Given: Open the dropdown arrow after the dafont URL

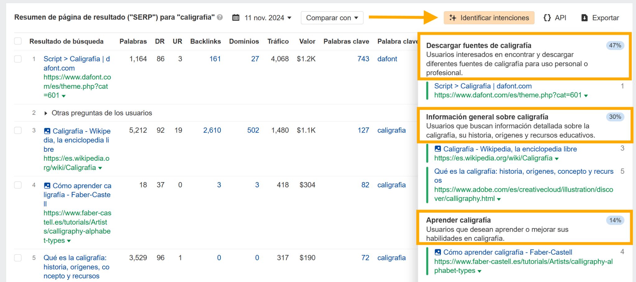Looking at the screenshot, I should pyautogui.click(x=64, y=96).
